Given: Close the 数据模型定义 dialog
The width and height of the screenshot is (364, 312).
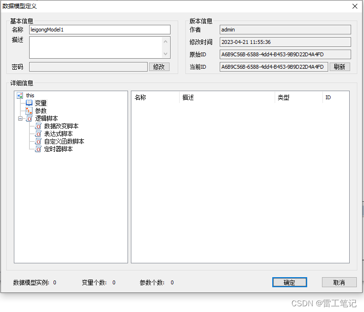Looking at the screenshot, I should click(x=355, y=6).
